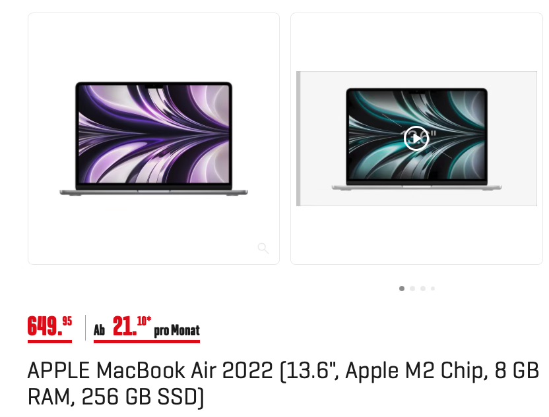Image resolution: width=549 pixels, height=417 pixels.
Task: Play the MacBook Air product video
Action: (x=416, y=138)
